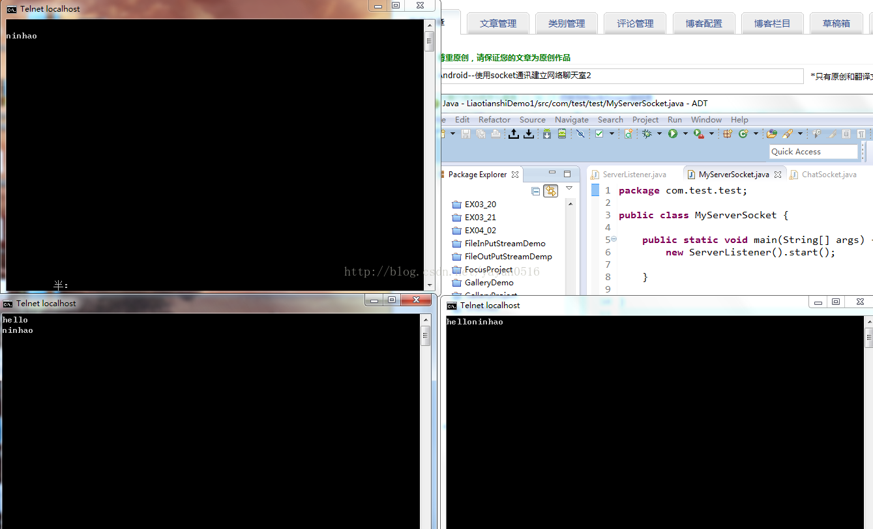This screenshot has height=529, width=873.
Task: Open the Run dropdown arrow
Action: pos(685,134)
